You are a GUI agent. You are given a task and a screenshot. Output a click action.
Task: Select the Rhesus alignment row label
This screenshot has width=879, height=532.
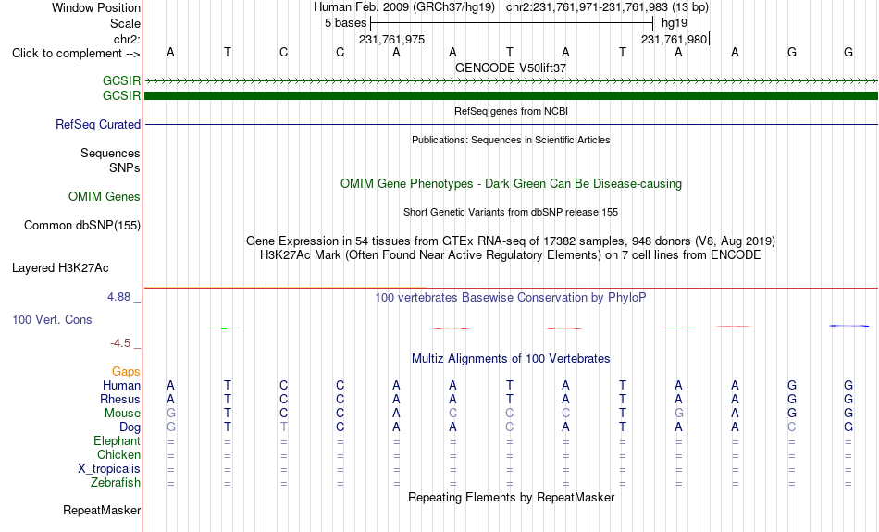pos(120,399)
